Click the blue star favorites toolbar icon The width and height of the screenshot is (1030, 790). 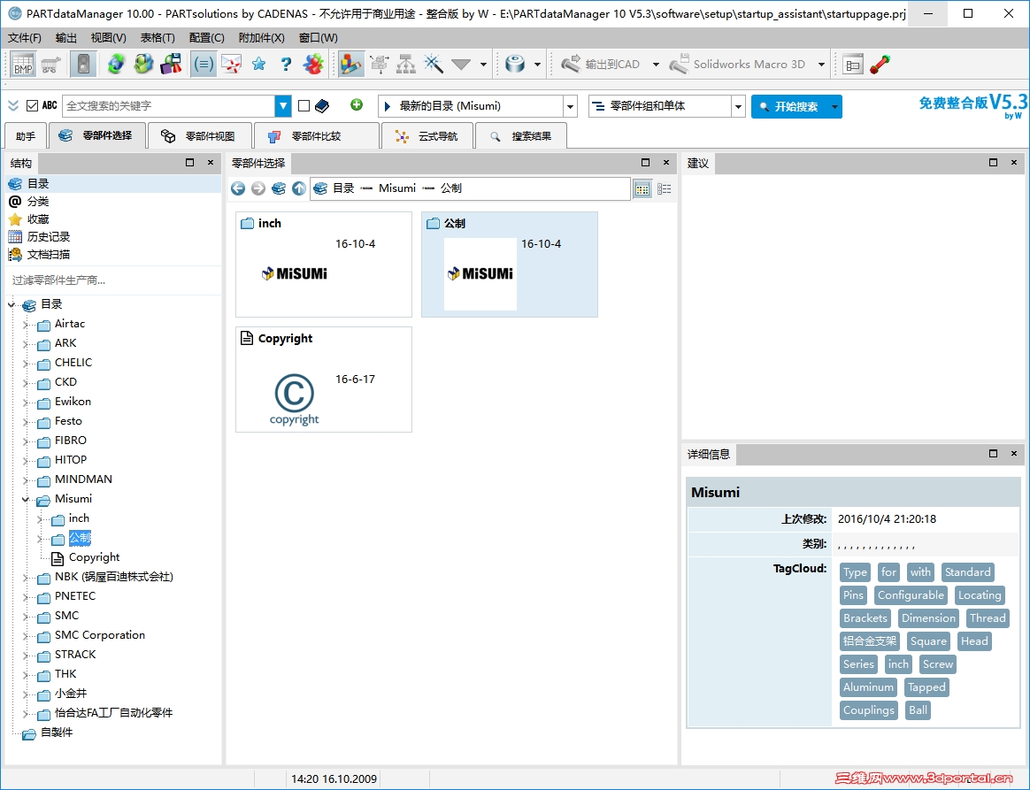point(258,65)
